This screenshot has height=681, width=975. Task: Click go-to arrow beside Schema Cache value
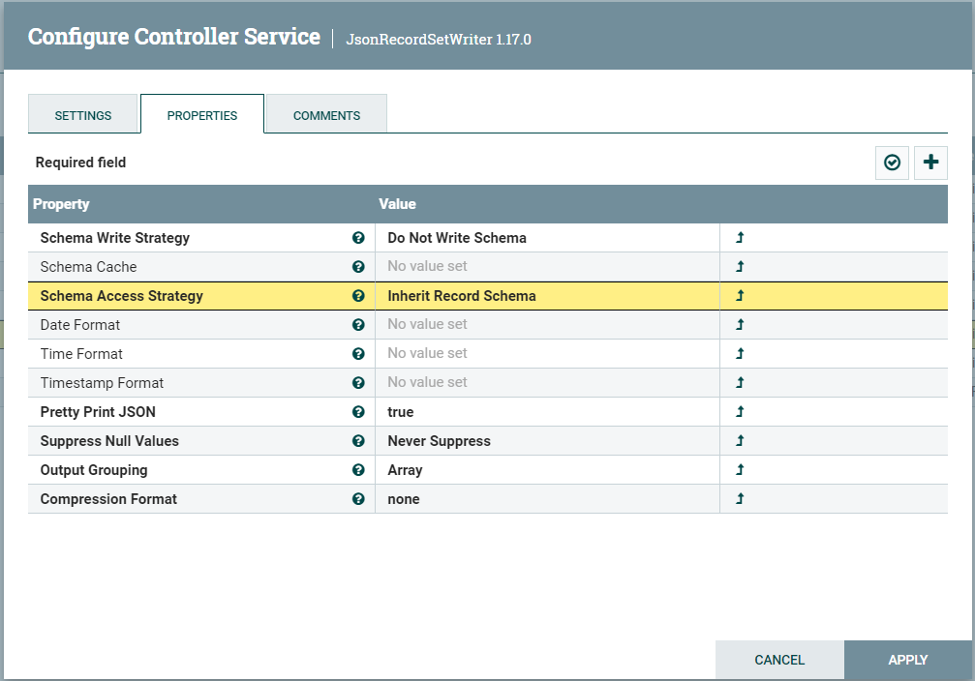pos(739,266)
